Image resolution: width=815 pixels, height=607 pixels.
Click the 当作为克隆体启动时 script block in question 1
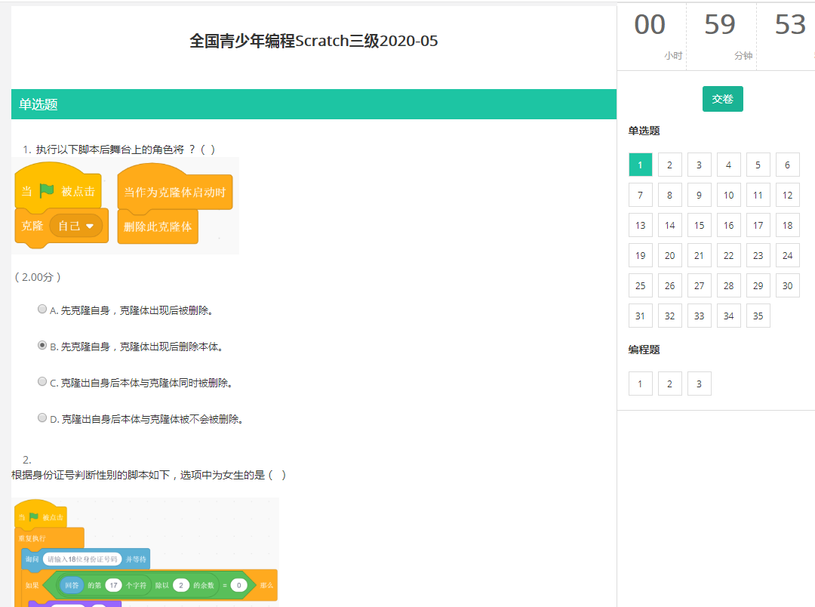tap(175, 188)
